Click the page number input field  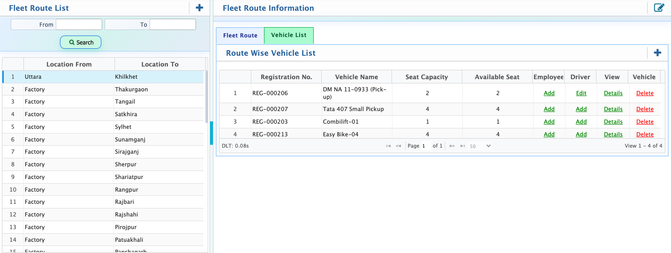coord(425,146)
